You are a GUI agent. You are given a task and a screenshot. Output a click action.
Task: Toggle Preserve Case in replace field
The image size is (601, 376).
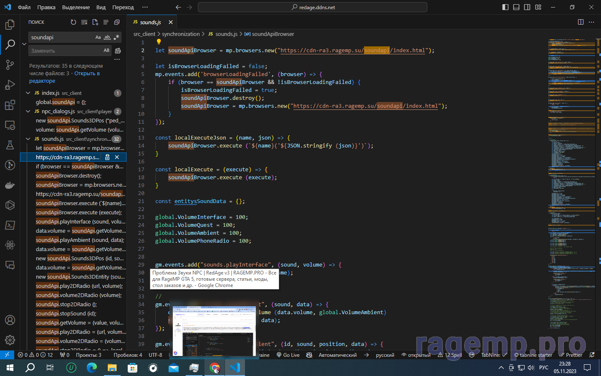pos(106,51)
